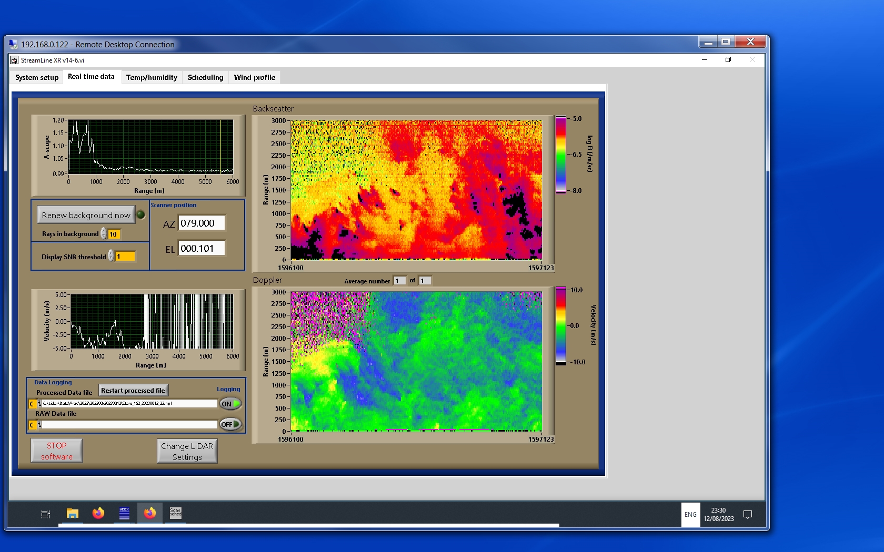
Task: Click the StreamLine XR window title icon
Action: click(14, 60)
